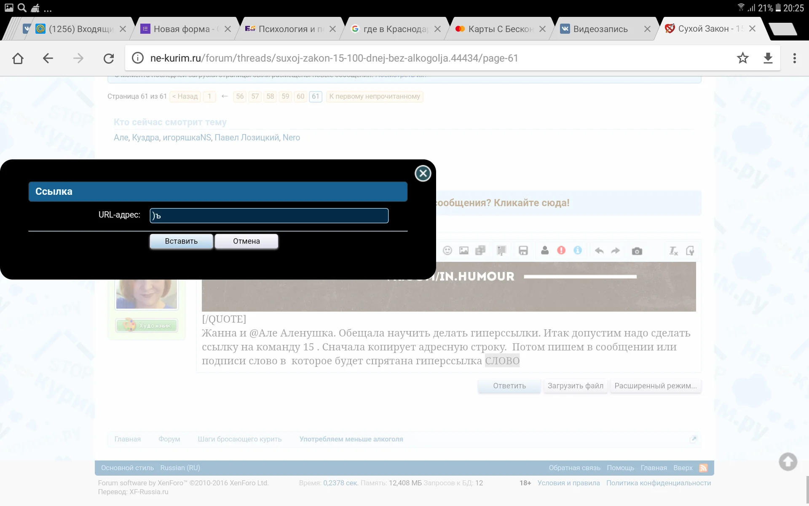Toggle BB code editing mode with the wrench icon
The height and width of the screenshot is (506, 809).
pyautogui.click(x=691, y=250)
